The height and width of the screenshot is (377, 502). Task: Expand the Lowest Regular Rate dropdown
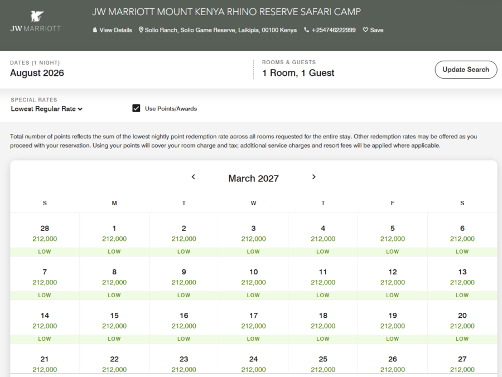click(x=47, y=109)
